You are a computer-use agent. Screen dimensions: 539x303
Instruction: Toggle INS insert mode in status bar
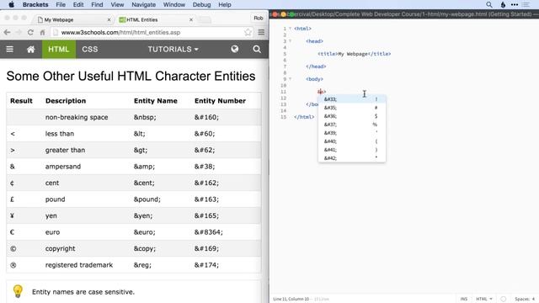click(464, 299)
